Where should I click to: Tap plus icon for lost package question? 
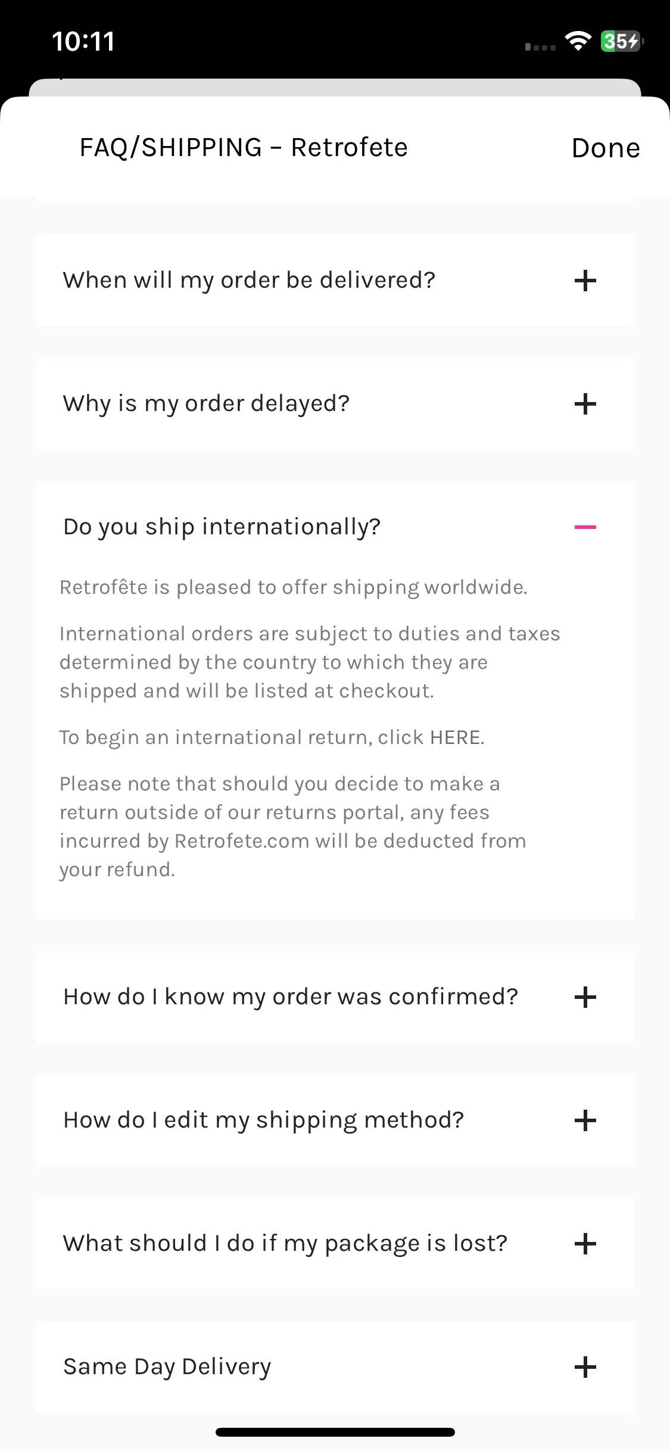point(585,1243)
